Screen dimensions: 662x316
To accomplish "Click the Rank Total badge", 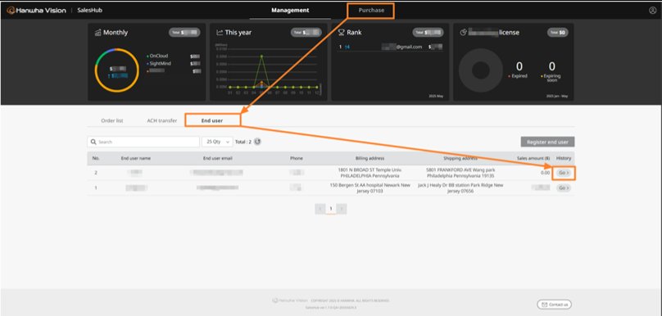I will point(428,33).
